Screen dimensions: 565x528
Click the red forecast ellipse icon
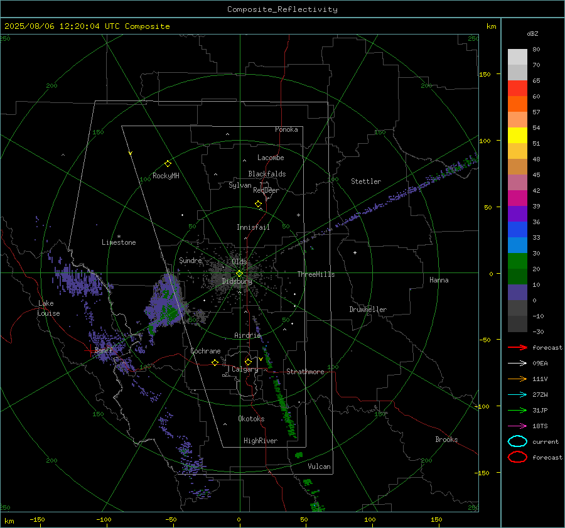point(517,457)
